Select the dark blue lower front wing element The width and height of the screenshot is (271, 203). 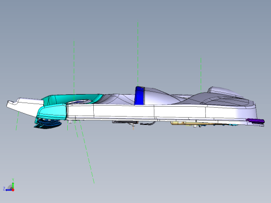[48, 124]
